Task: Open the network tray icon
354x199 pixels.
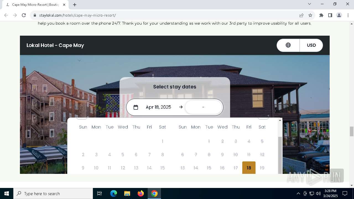Action: tap(312, 193)
